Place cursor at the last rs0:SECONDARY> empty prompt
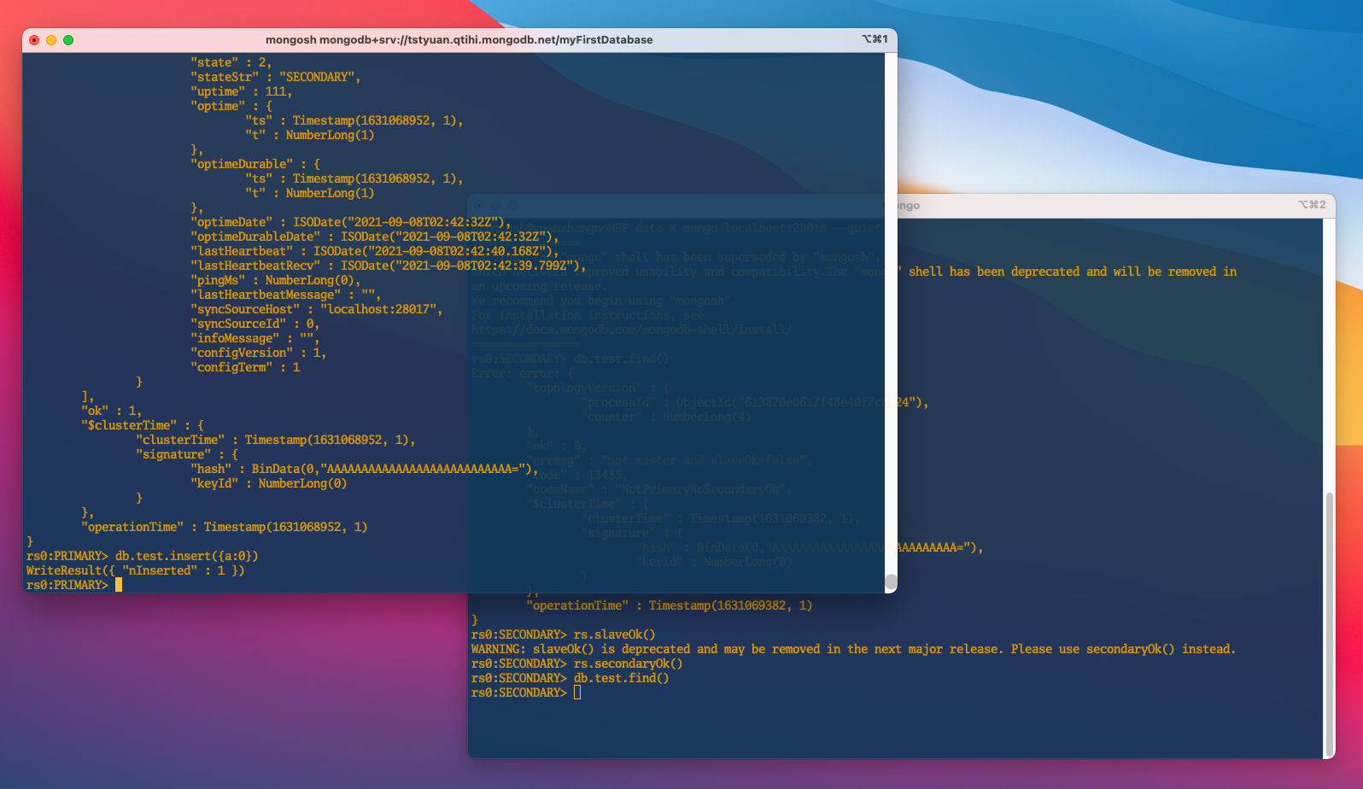The height and width of the screenshot is (789, 1363). 577,693
